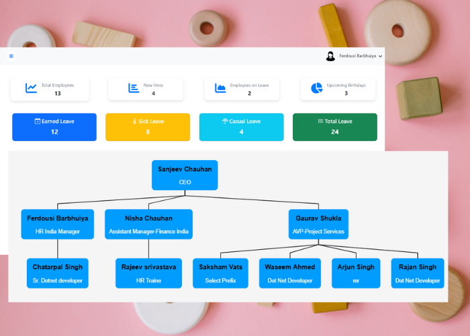Click the Ferdousi Barbhuiya username in header
This screenshot has width=470, height=336.
(358, 56)
